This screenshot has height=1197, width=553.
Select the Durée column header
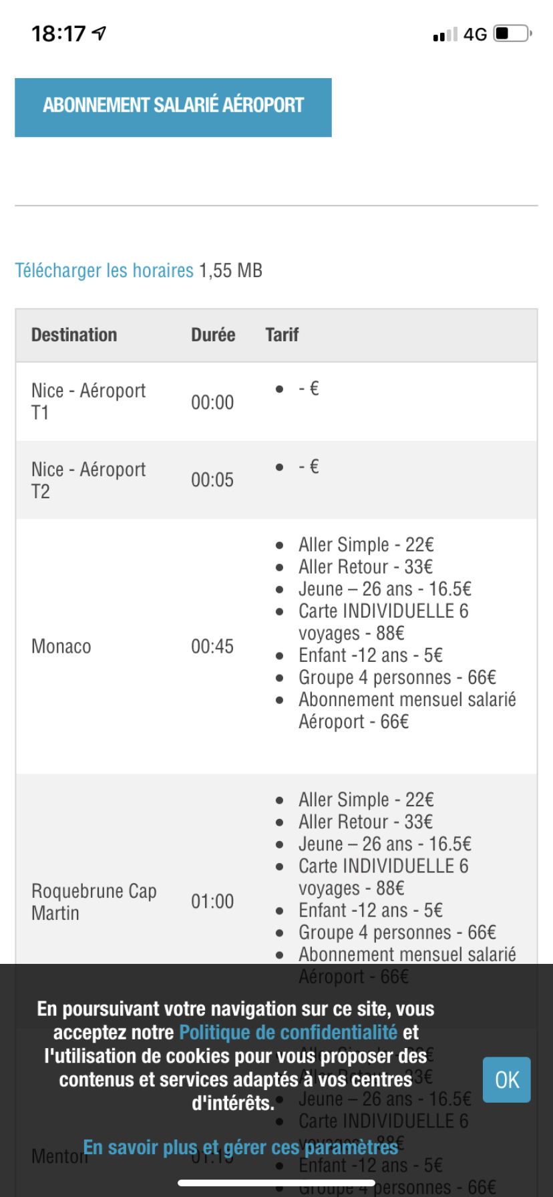[213, 335]
